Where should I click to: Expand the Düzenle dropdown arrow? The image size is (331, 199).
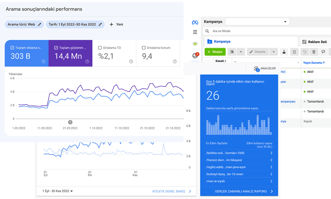click(273, 52)
